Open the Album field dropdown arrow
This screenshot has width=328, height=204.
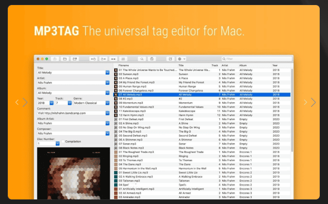(108, 93)
